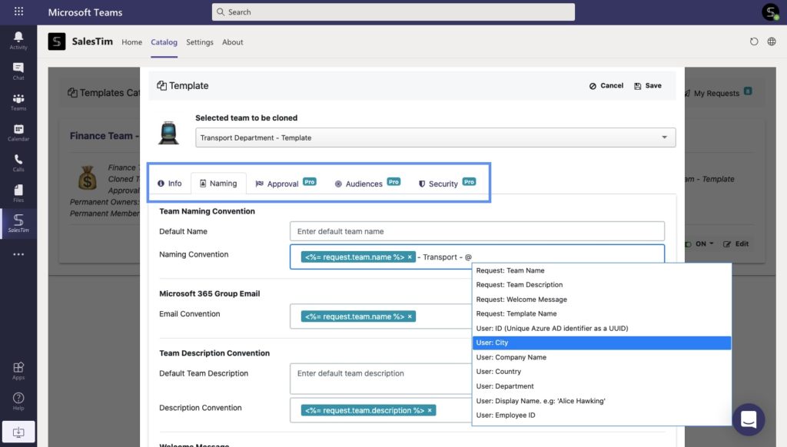Select User: Employee ID option
Image resolution: width=787 pixels, height=447 pixels.
[x=601, y=415]
